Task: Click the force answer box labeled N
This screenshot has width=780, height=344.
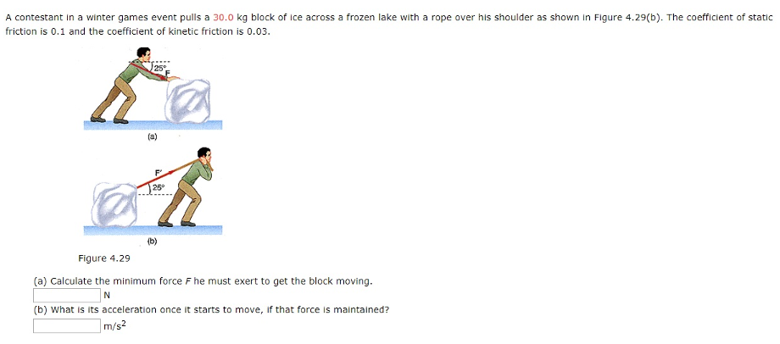Action: [67, 296]
